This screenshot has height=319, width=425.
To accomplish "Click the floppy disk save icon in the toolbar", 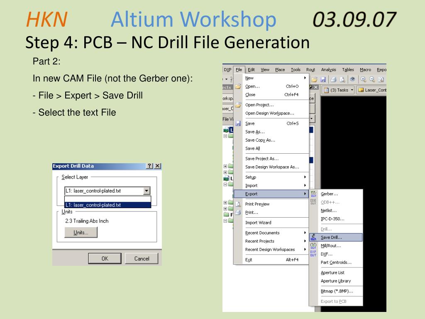I will pyautogui.click(x=323, y=79).
